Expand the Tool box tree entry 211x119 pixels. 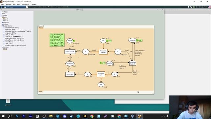point(1,12)
